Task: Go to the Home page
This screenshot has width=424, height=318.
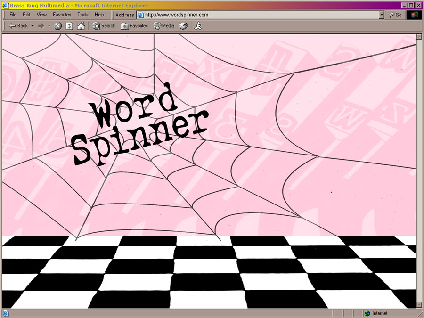Action: pos(81,26)
